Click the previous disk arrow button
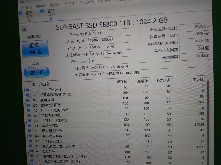This screenshot has height=165, width=221. pos(24,29)
